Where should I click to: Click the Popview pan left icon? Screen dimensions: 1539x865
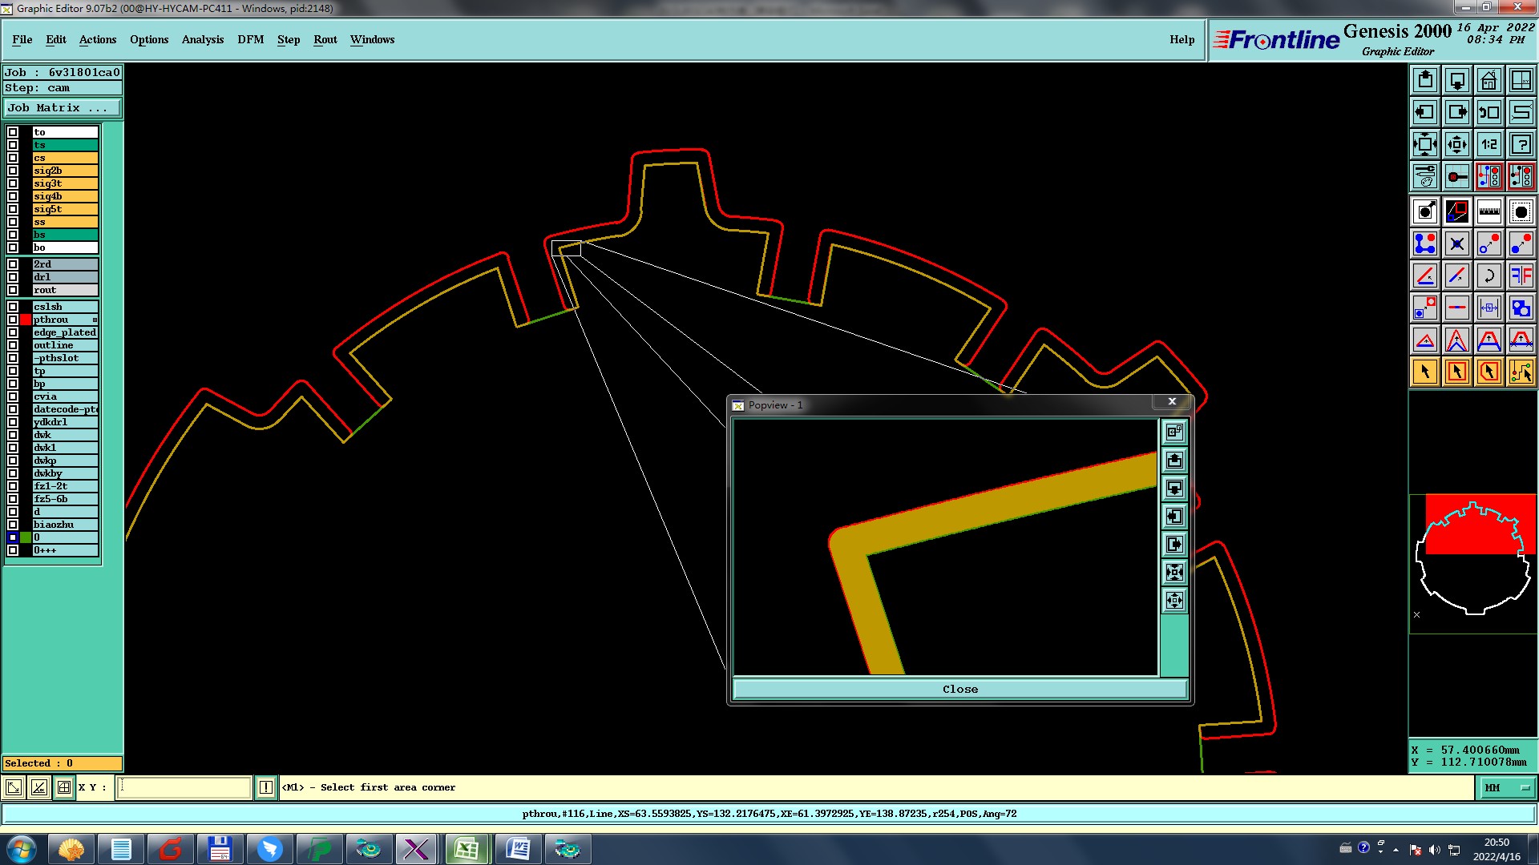pos(1174,516)
